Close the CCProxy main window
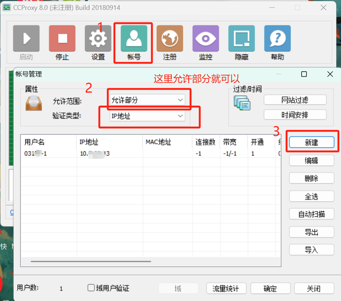The height and width of the screenshot is (301, 341). 323,8
